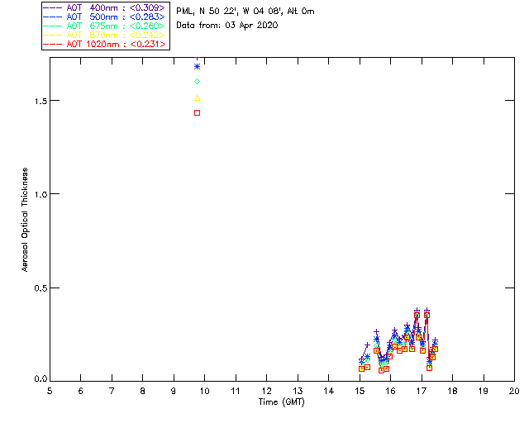This screenshot has height=423, width=529.
Task: Click the 5 tick label on time axis
Action: pos(50,391)
